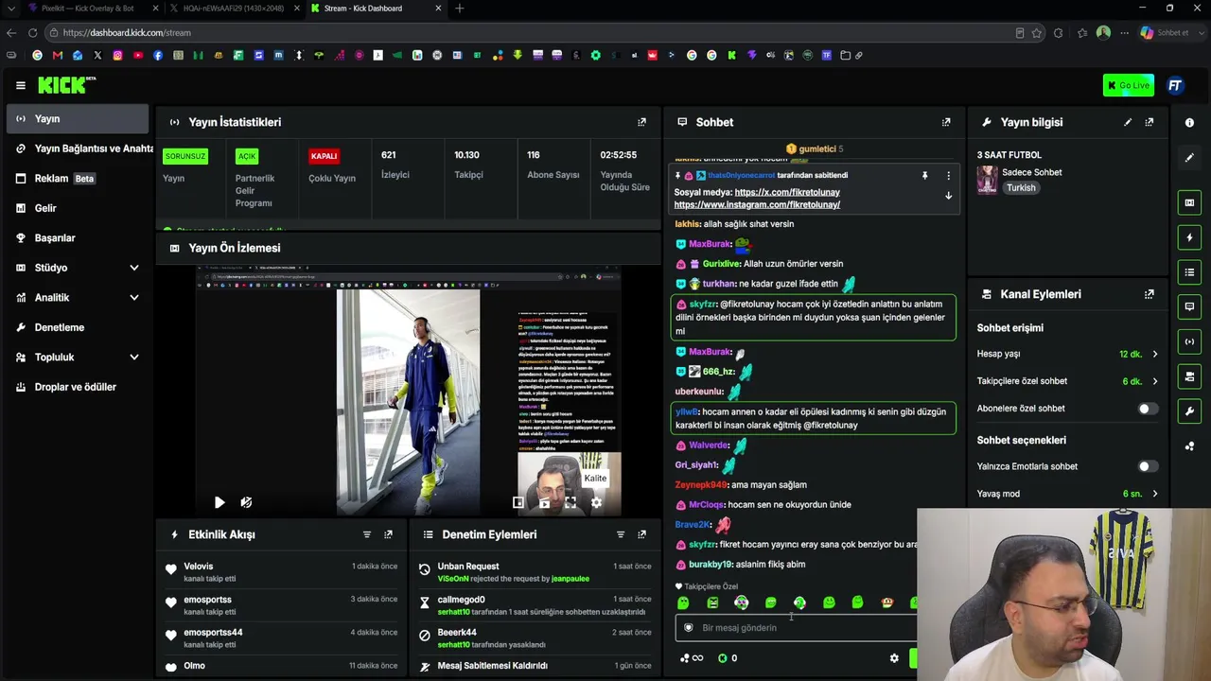Open Reklam Beta in the sidebar
Screen dimensions: 1211x681
point(78,178)
